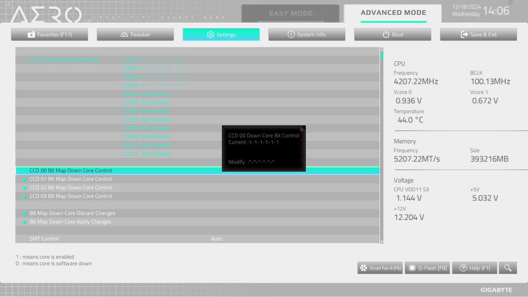
Task: Click the CPU frequency 4207.22MHz value
Action: click(416, 82)
